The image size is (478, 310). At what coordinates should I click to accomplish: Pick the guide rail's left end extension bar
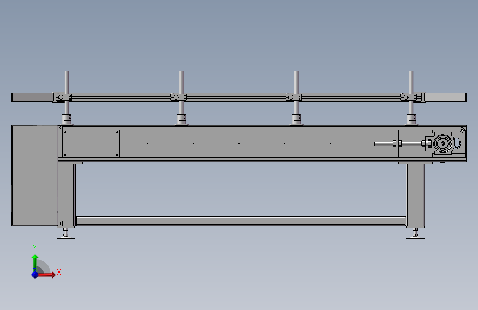33,97
